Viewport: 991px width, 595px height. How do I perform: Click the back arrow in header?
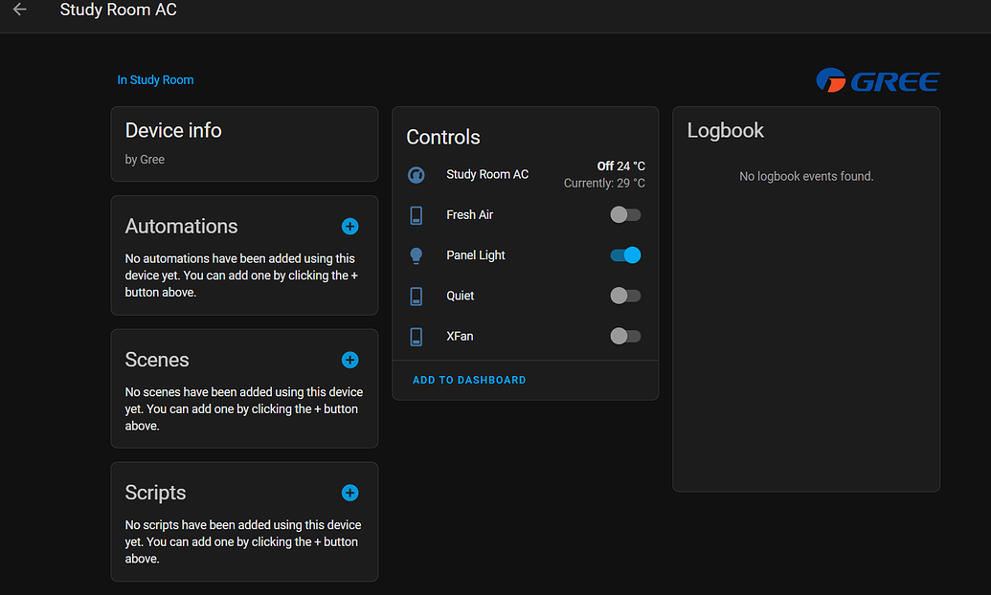(20, 10)
